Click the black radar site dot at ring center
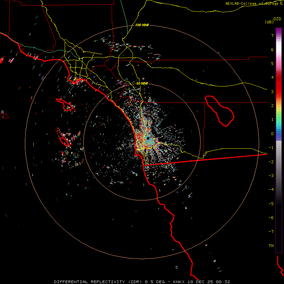This screenshot has height=284, width=284. [x=148, y=139]
